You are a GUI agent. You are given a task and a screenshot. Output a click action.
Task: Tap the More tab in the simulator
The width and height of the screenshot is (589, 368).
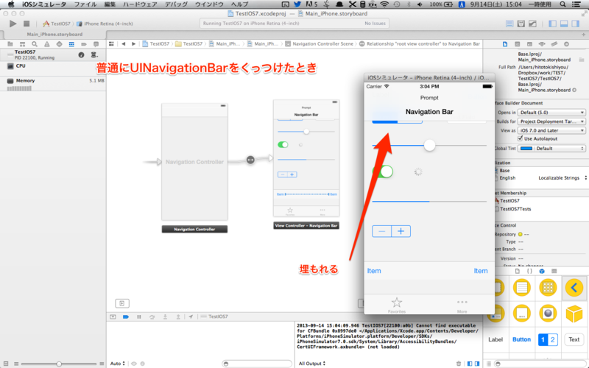pos(462,305)
